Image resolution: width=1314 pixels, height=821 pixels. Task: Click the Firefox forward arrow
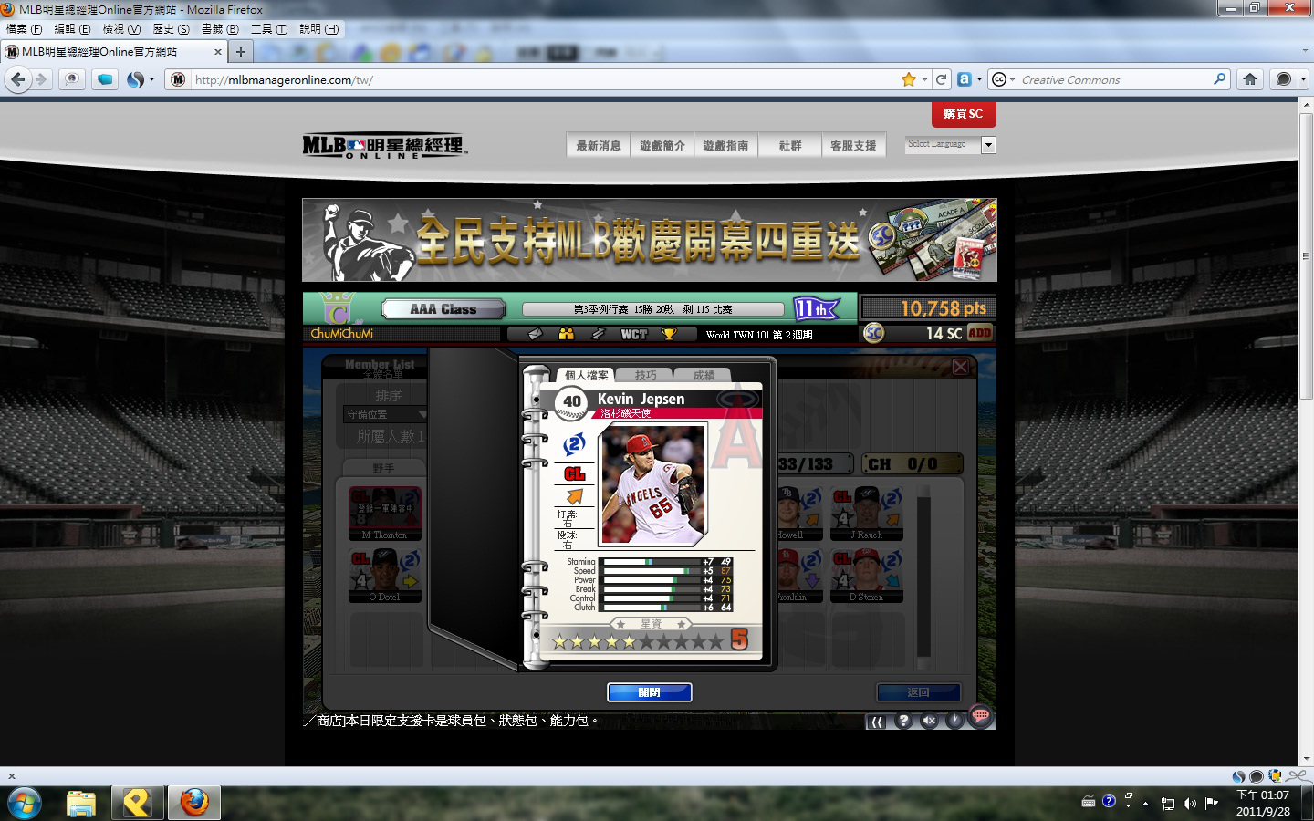pyautogui.click(x=41, y=80)
